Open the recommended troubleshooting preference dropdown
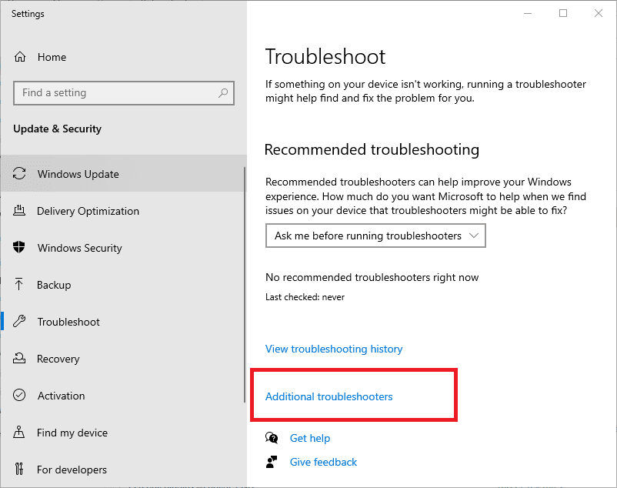617x488 pixels. [x=375, y=236]
